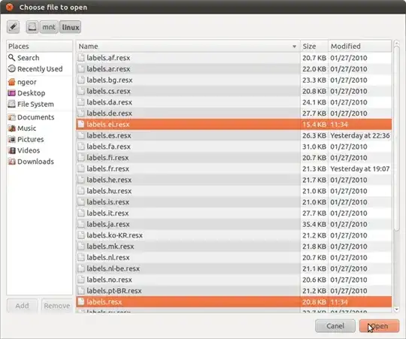The height and width of the screenshot is (339, 406).
Task: Open the Pictures bookmark
Action: point(40,140)
